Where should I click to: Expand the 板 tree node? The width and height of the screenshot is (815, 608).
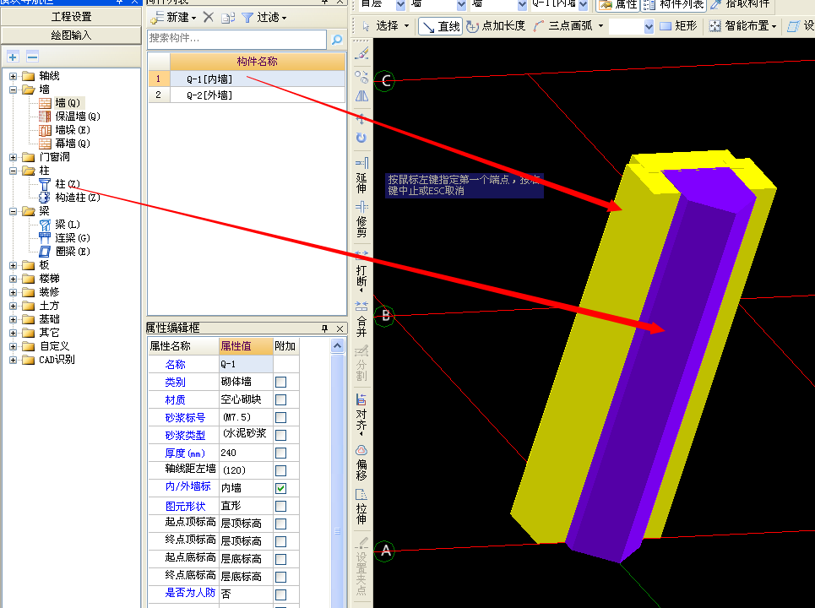[x=13, y=265]
